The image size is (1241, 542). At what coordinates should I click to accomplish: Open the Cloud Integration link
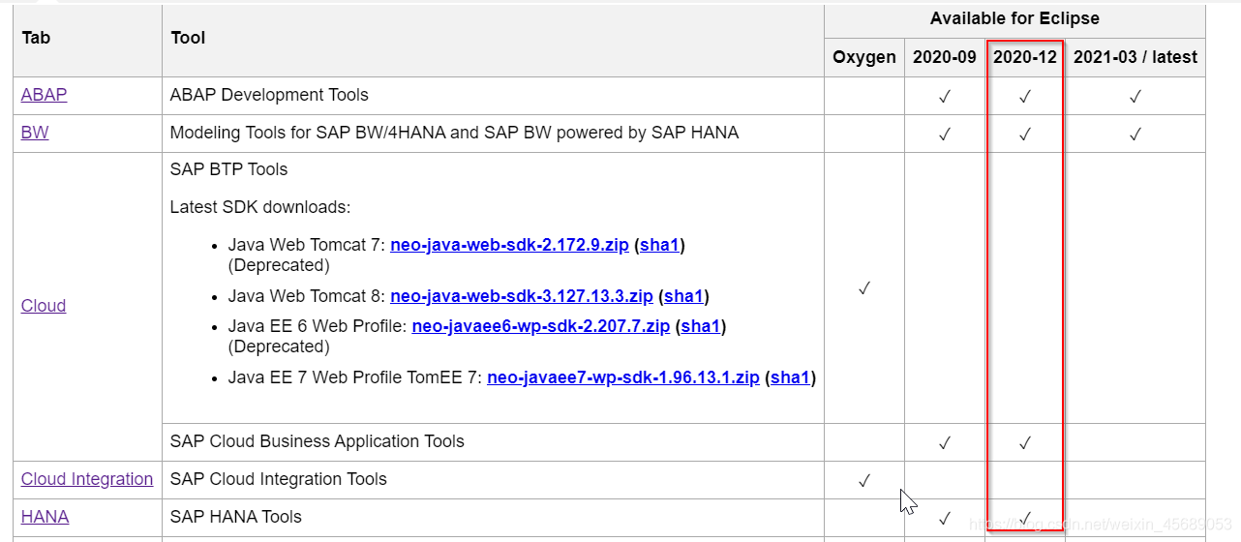pyautogui.click(x=87, y=479)
